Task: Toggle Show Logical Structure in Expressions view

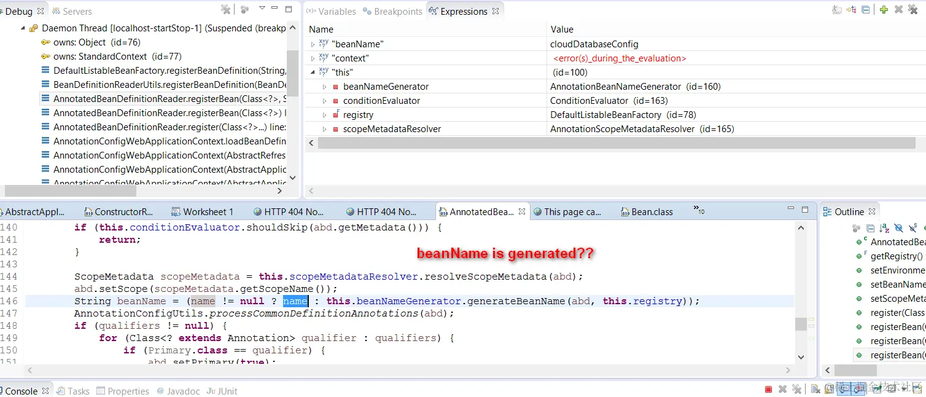Action: tap(851, 10)
